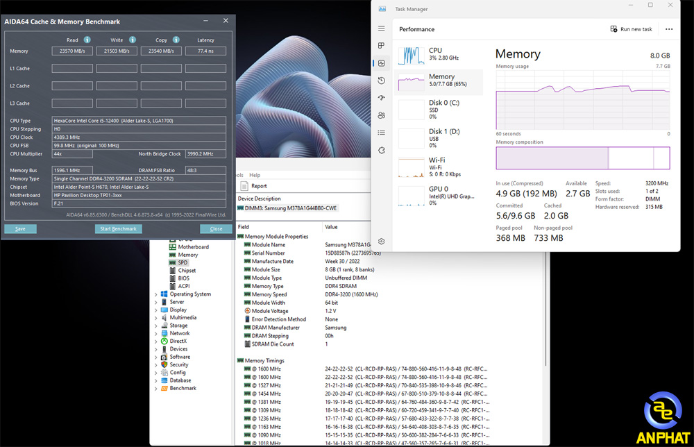Expand the Display tree node
This screenshot has height=447, width=694.
point(155,310)
